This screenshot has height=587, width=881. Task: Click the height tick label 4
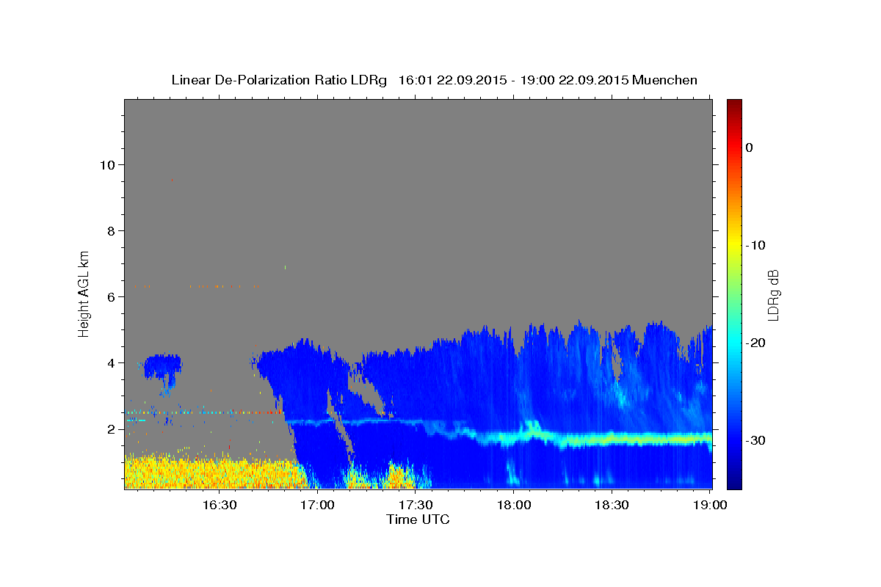(112, 362)
